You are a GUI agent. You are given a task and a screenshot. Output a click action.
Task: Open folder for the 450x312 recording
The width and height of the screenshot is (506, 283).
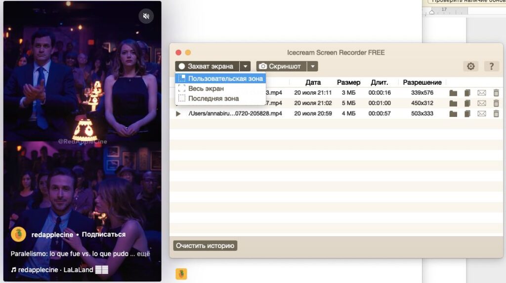pos(453,103)
